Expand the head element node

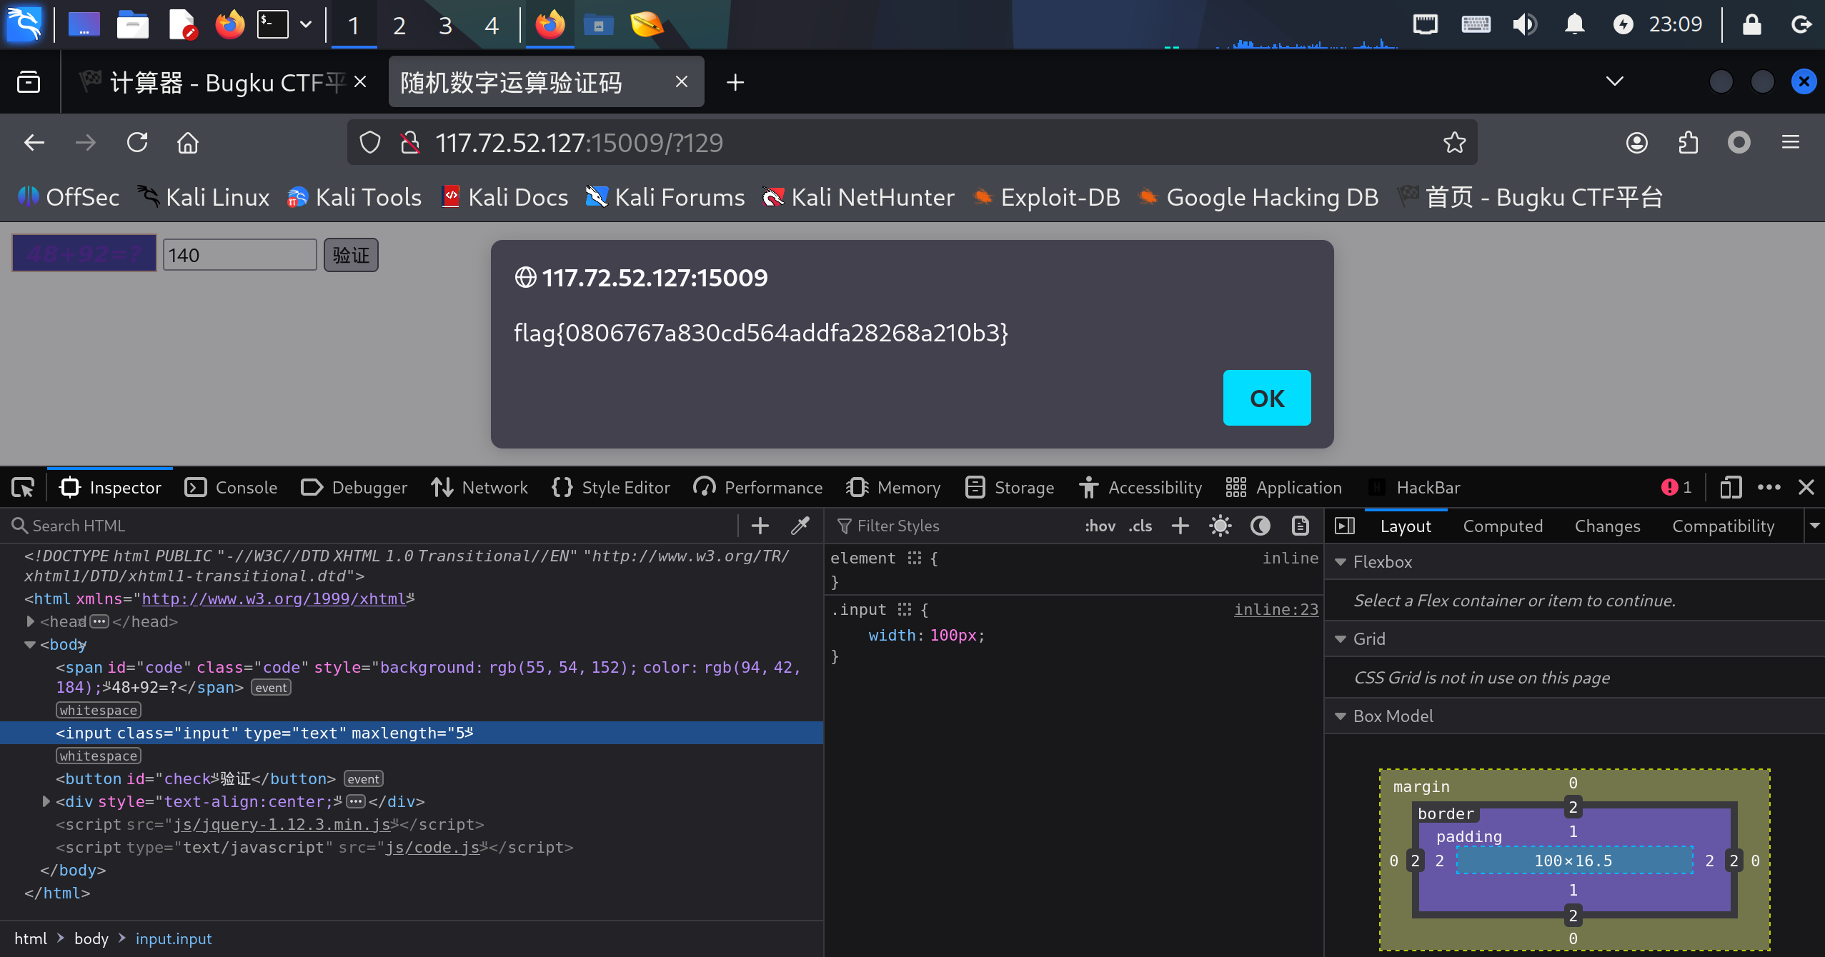pos(30,622)
